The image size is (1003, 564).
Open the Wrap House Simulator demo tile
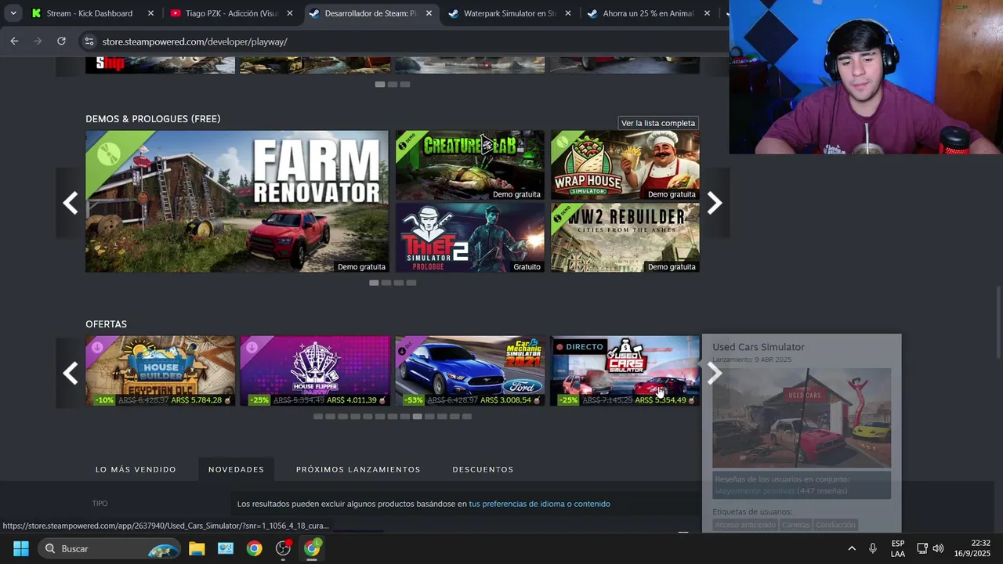pyautogui.click(x=625, y=165)
